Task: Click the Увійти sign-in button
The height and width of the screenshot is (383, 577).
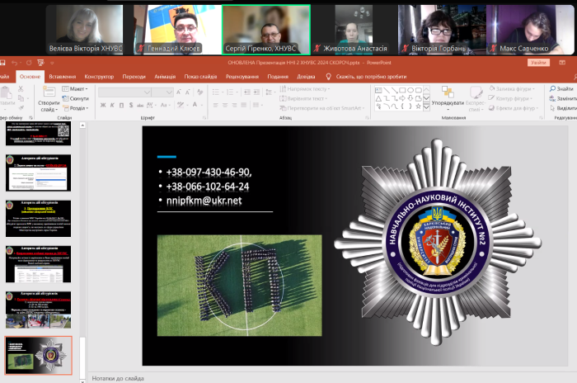Action: [x=537, y=63]
